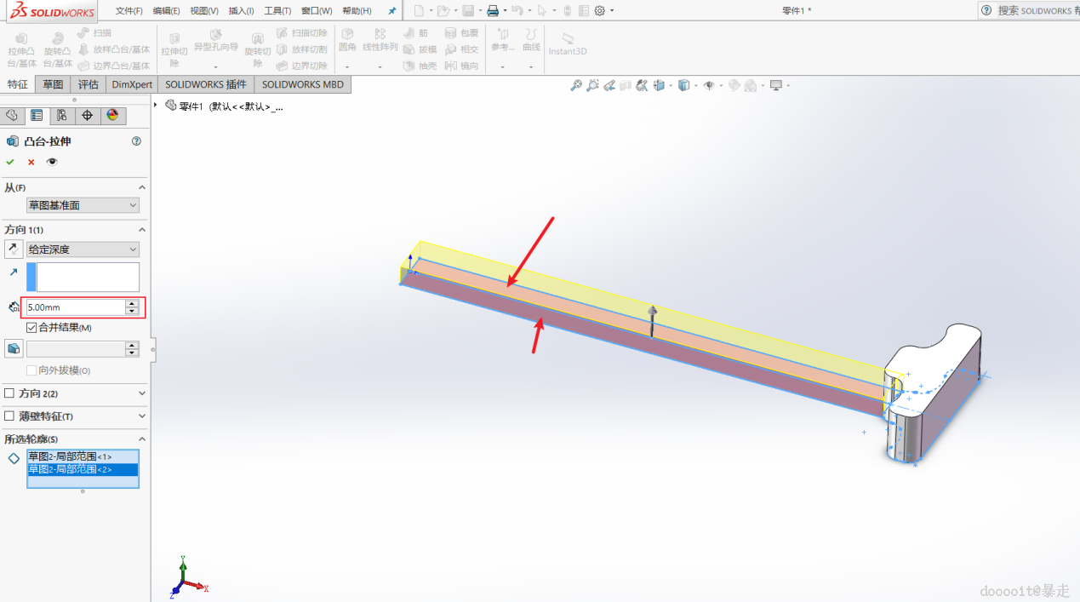Select 草图2-局部范围<1> contour
The width and height of the screenshot is (1080, 602).
click(x=83, y=457)
